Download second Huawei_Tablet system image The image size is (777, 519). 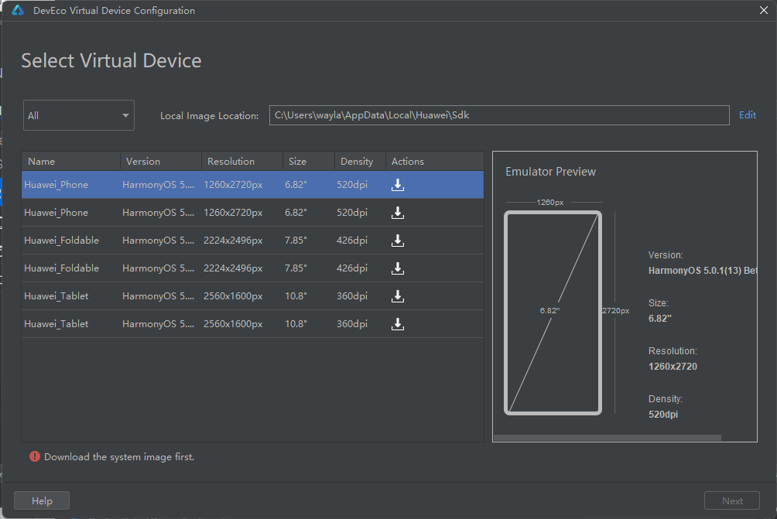coord(398,324)
